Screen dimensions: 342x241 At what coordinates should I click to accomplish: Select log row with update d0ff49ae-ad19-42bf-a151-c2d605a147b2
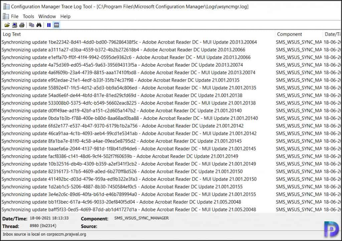pyautogui.click(x=171, y=111)
